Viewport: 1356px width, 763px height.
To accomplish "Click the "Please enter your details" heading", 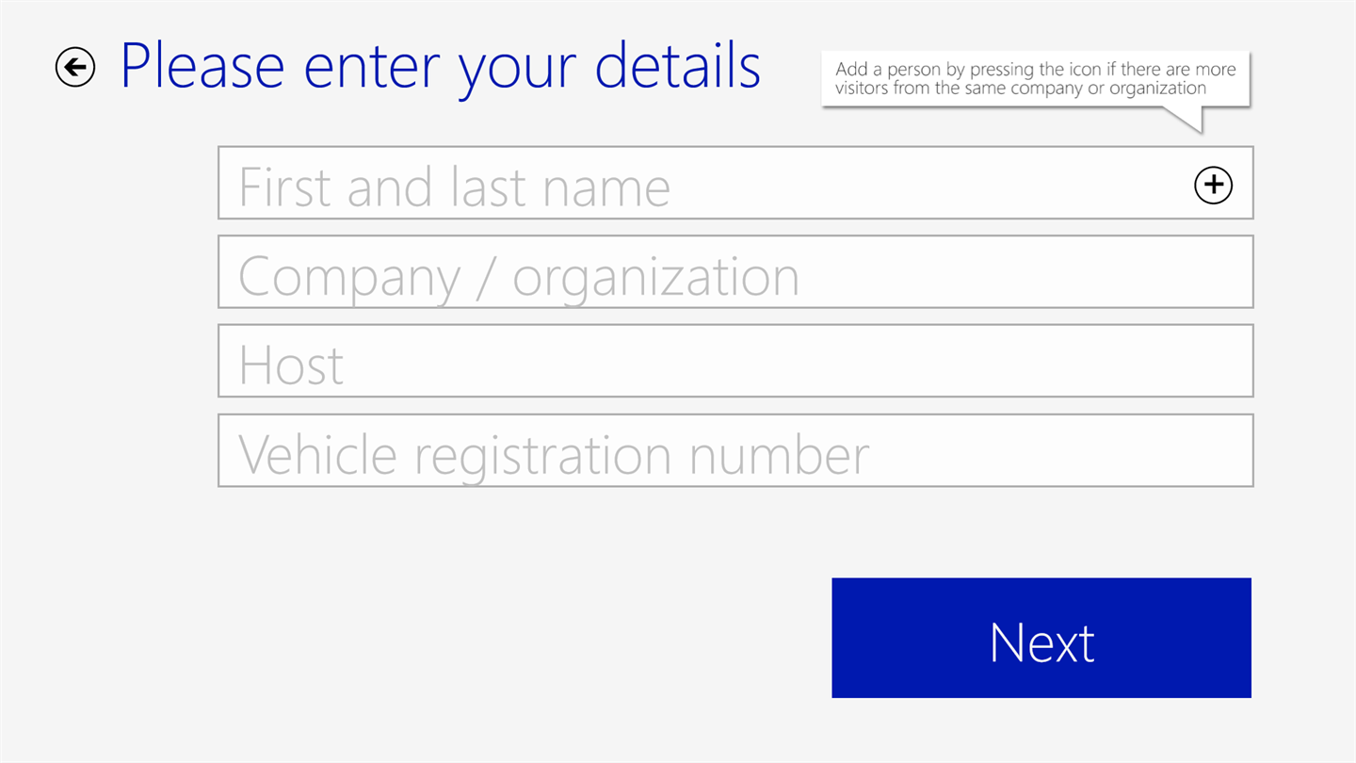I will coord(440,66).
